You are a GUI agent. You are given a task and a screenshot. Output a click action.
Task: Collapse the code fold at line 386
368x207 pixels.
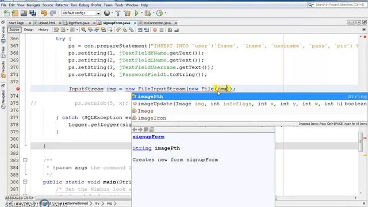25,182
